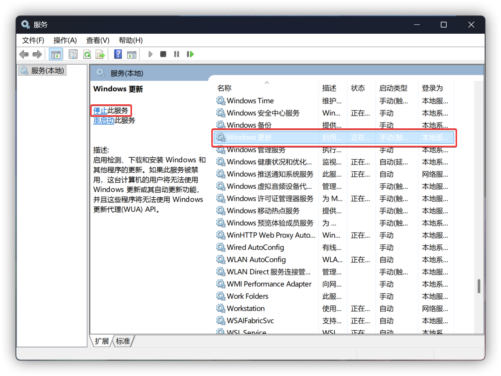This screenshot has height=376, width=501.
Task: Click the Back arrow toolbar icon
Action: click(x=24, y=54)
